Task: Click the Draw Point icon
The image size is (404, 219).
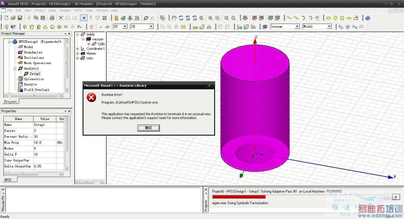Action: coord(101,27)
